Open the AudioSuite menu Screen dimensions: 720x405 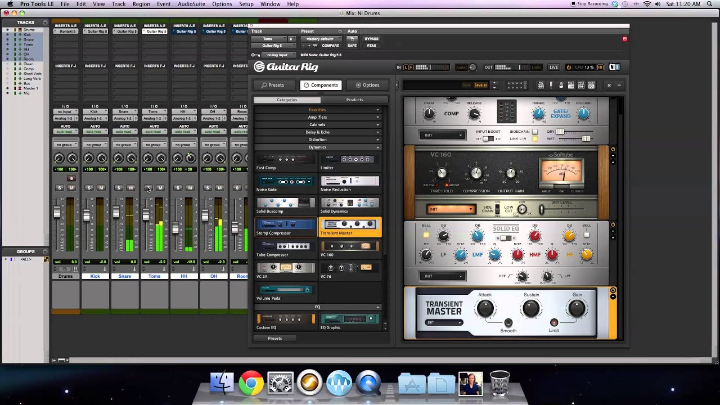pos(191,4)
